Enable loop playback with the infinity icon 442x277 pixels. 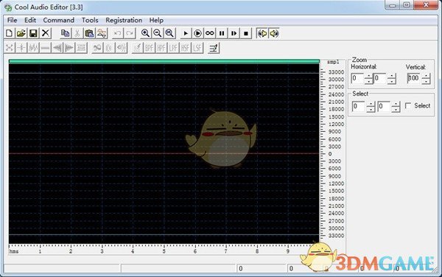click(210, 33)
